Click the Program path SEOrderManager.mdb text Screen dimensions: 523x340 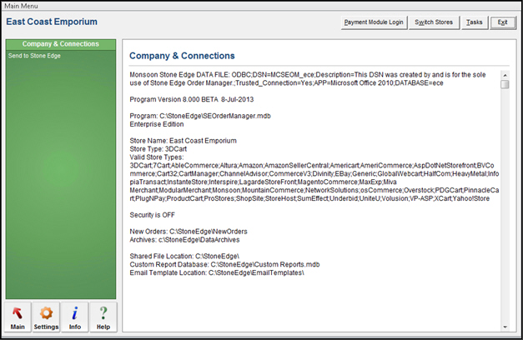coord(200,116)
